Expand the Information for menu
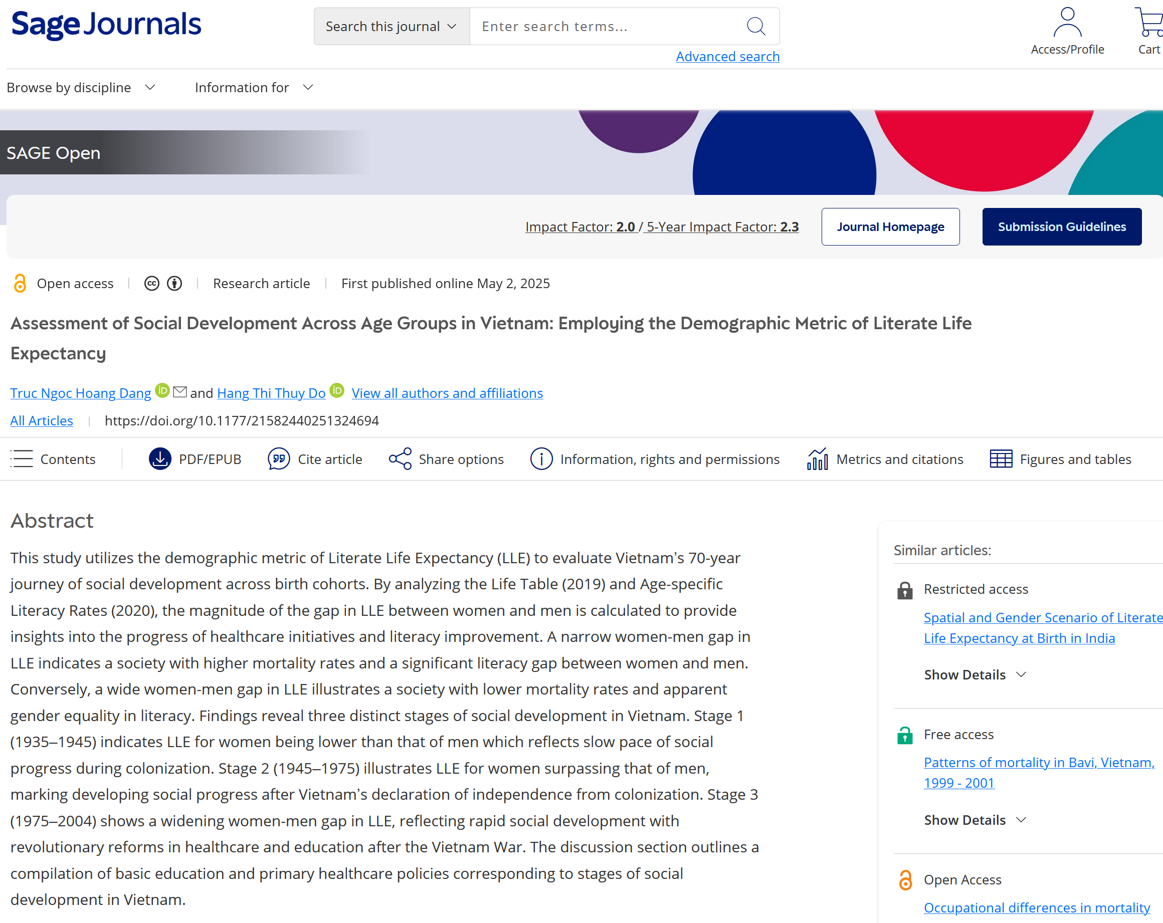 point(254,87)
